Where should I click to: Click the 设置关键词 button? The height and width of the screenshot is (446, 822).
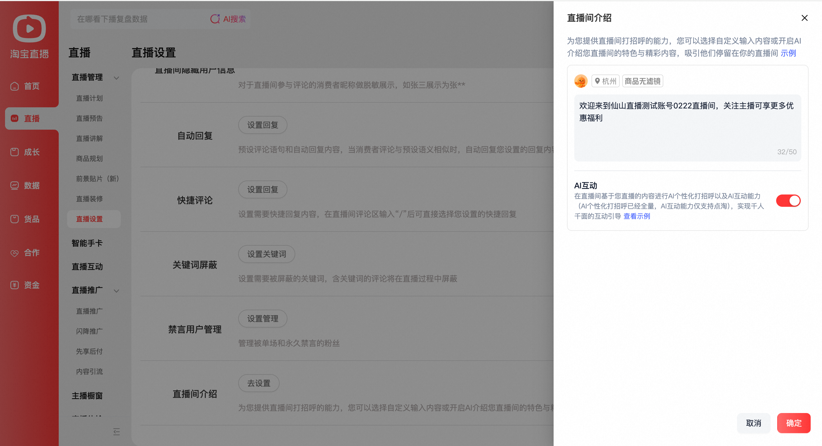point(266,254)
